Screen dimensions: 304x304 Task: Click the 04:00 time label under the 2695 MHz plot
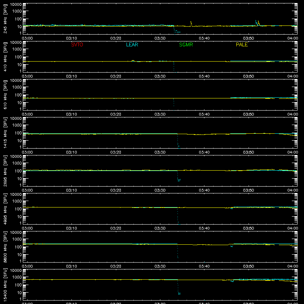click(x=293, y=190)
